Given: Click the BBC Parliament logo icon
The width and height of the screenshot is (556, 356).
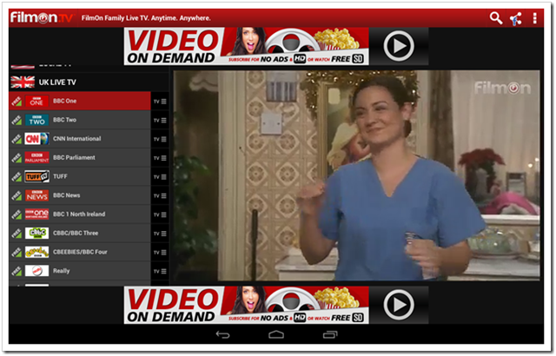Looking at the screenshot, I should click(x=36, y=158).
